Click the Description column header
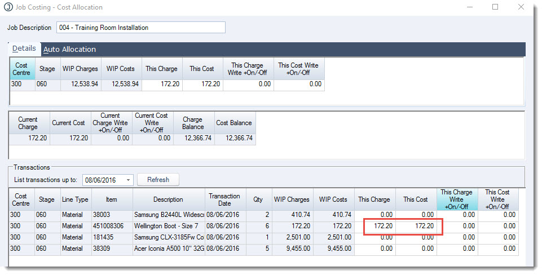The image size is (542, 275). coord(169,199)
